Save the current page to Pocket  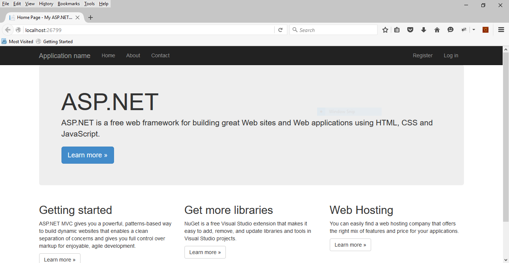tap(410, 29)
